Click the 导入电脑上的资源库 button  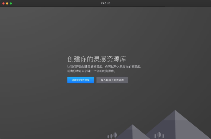point(112,80)
